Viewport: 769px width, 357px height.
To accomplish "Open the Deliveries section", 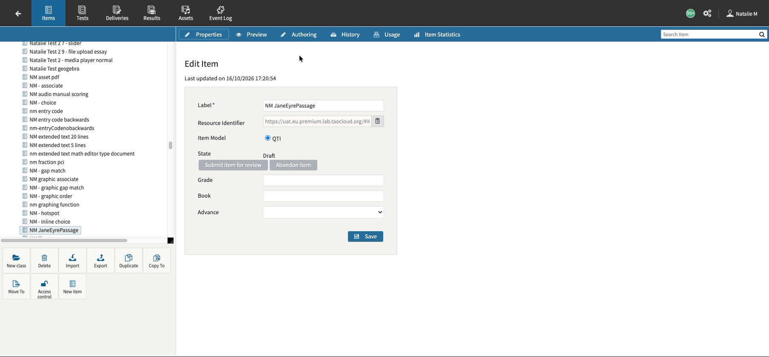I will (117, 13).
